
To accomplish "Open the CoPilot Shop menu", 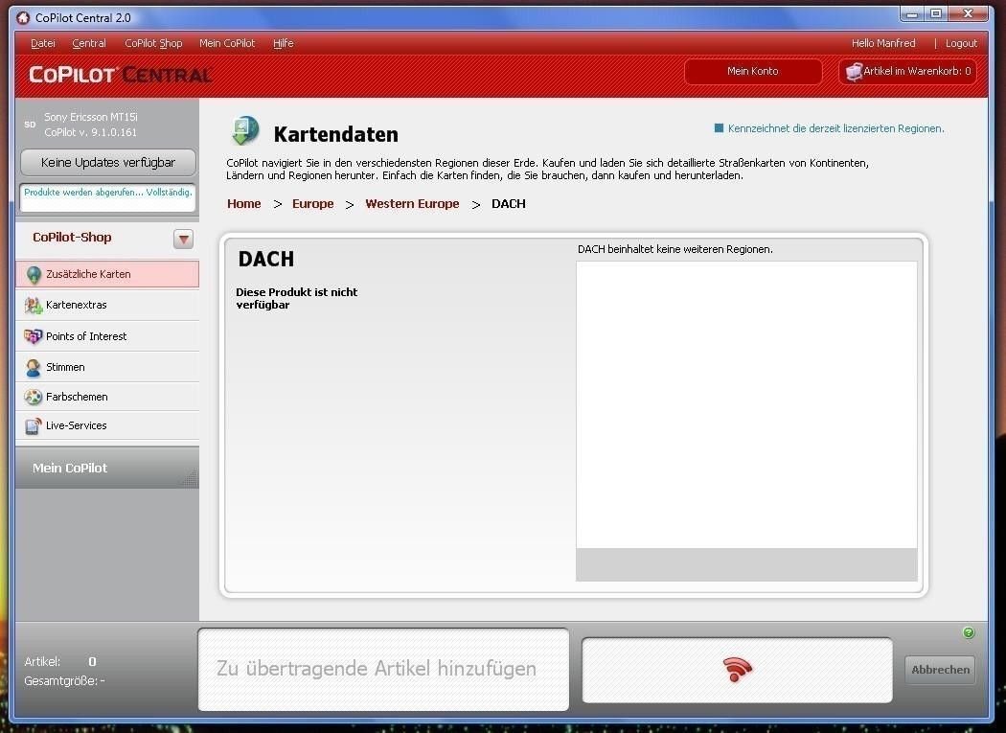I will 153,43.
